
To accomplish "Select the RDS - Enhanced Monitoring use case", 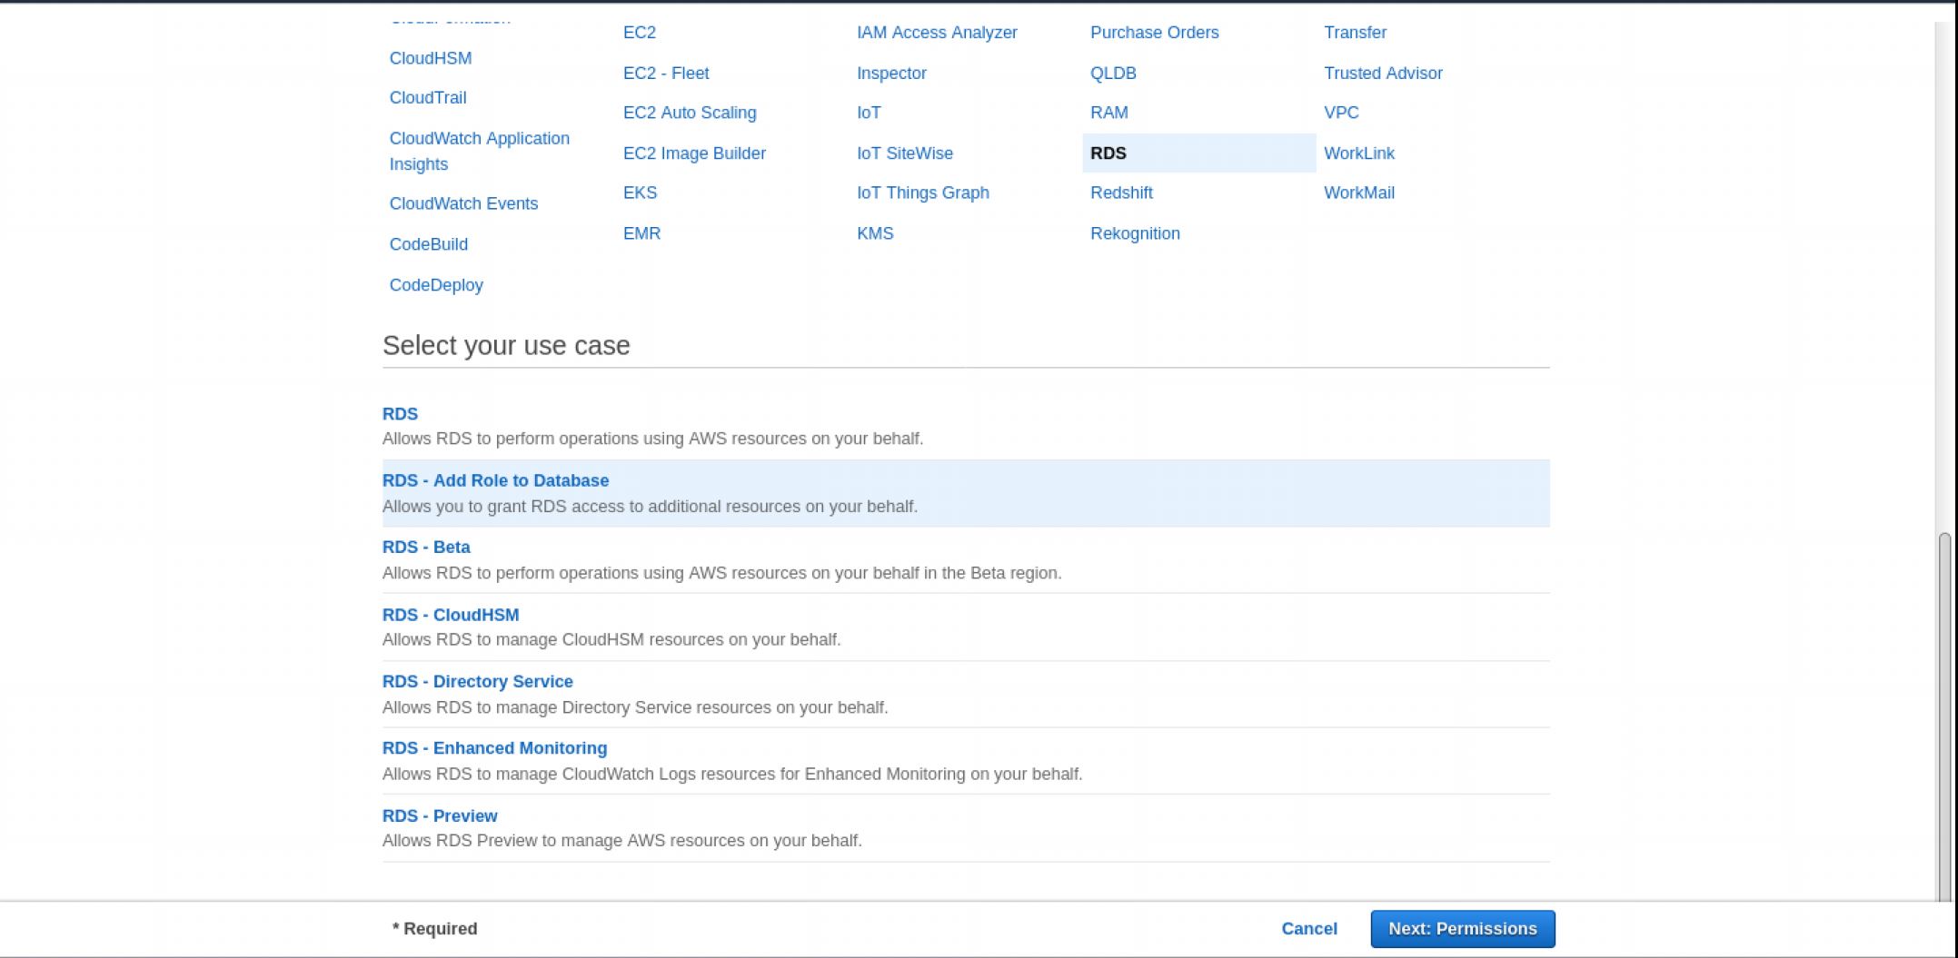I will coord(494,748).
